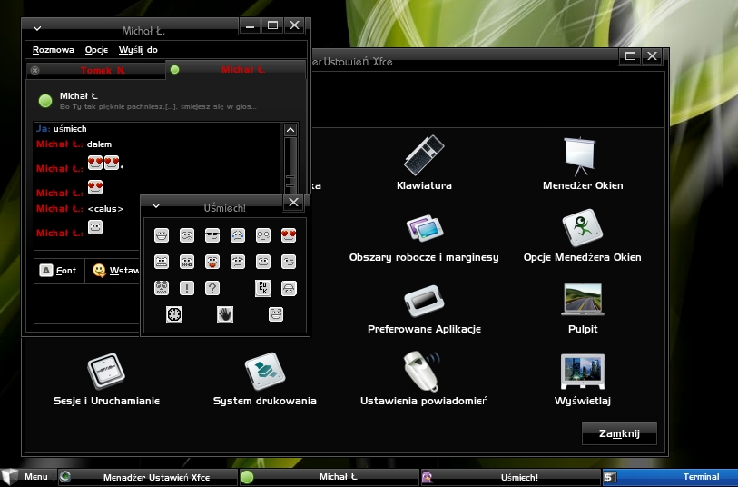Choose the clock emoticon
This screenshot has width=738, height=487.
(174, 314)
